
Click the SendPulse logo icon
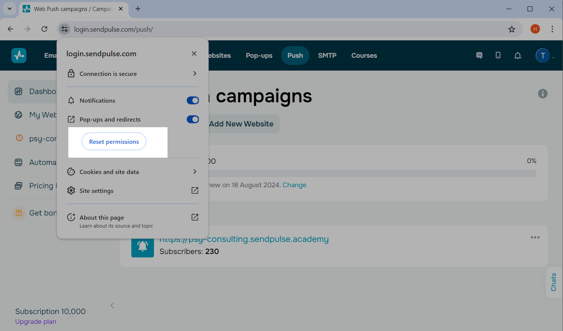19,55
